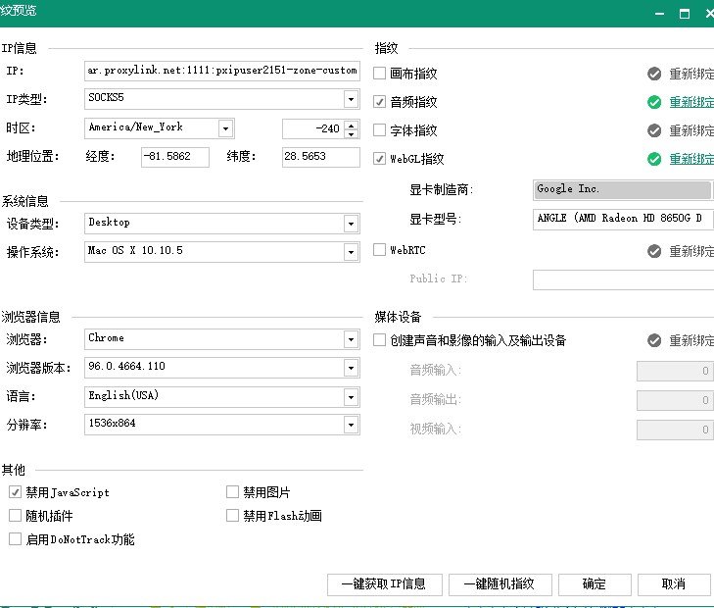The image size is (714, 608).
Task: Enable 启用DoNotTrack功能 checkbox
Action: click(15, 539)
